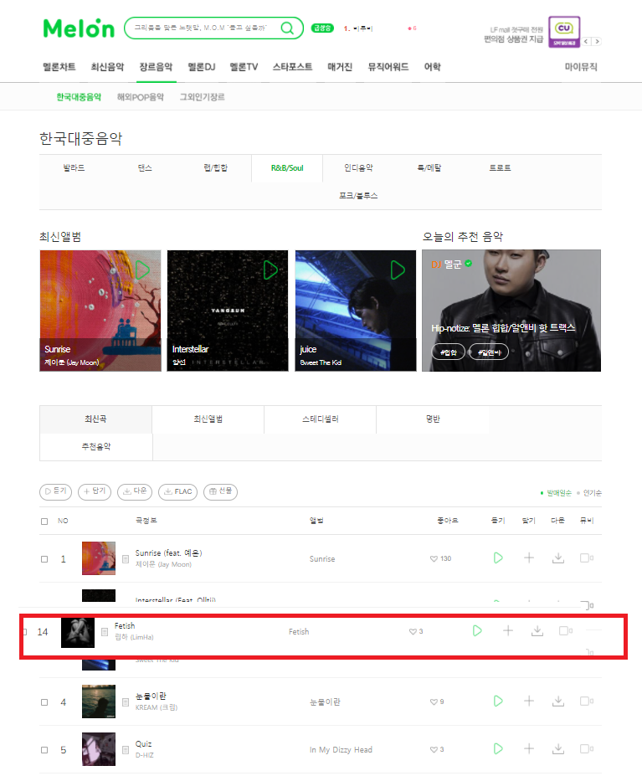The image size is (642, 776).
Task: Play the Fetish track by LimHa
Action: click(x=477, y=630)
